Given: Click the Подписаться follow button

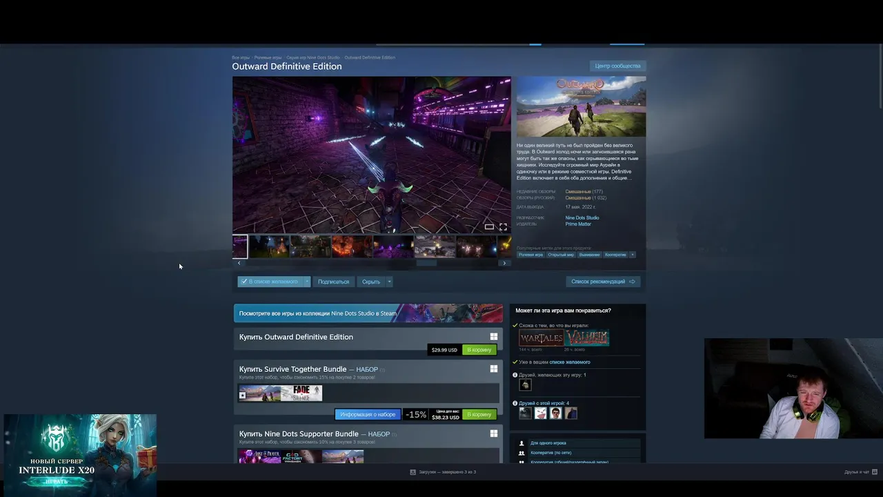Looking at the screenshot, I should click(333, 282).
